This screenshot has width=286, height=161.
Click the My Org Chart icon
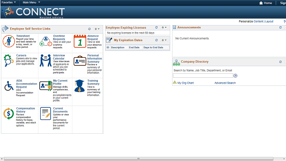(x=175, y=82)
